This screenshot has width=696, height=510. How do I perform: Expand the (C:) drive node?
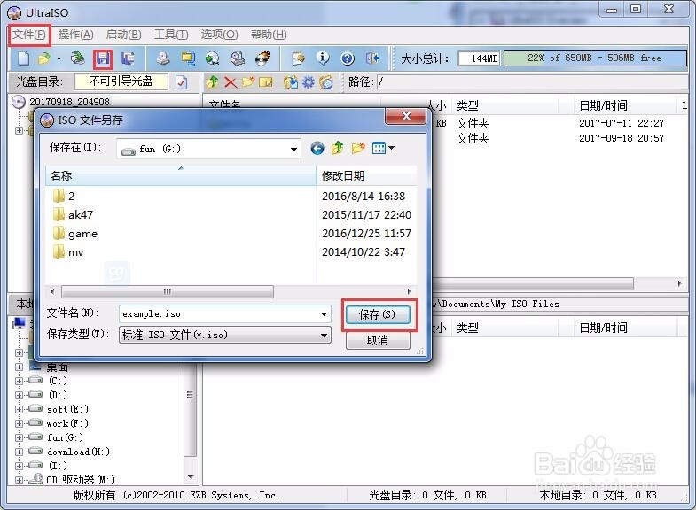pyautogui.click(x=19, y=381)
